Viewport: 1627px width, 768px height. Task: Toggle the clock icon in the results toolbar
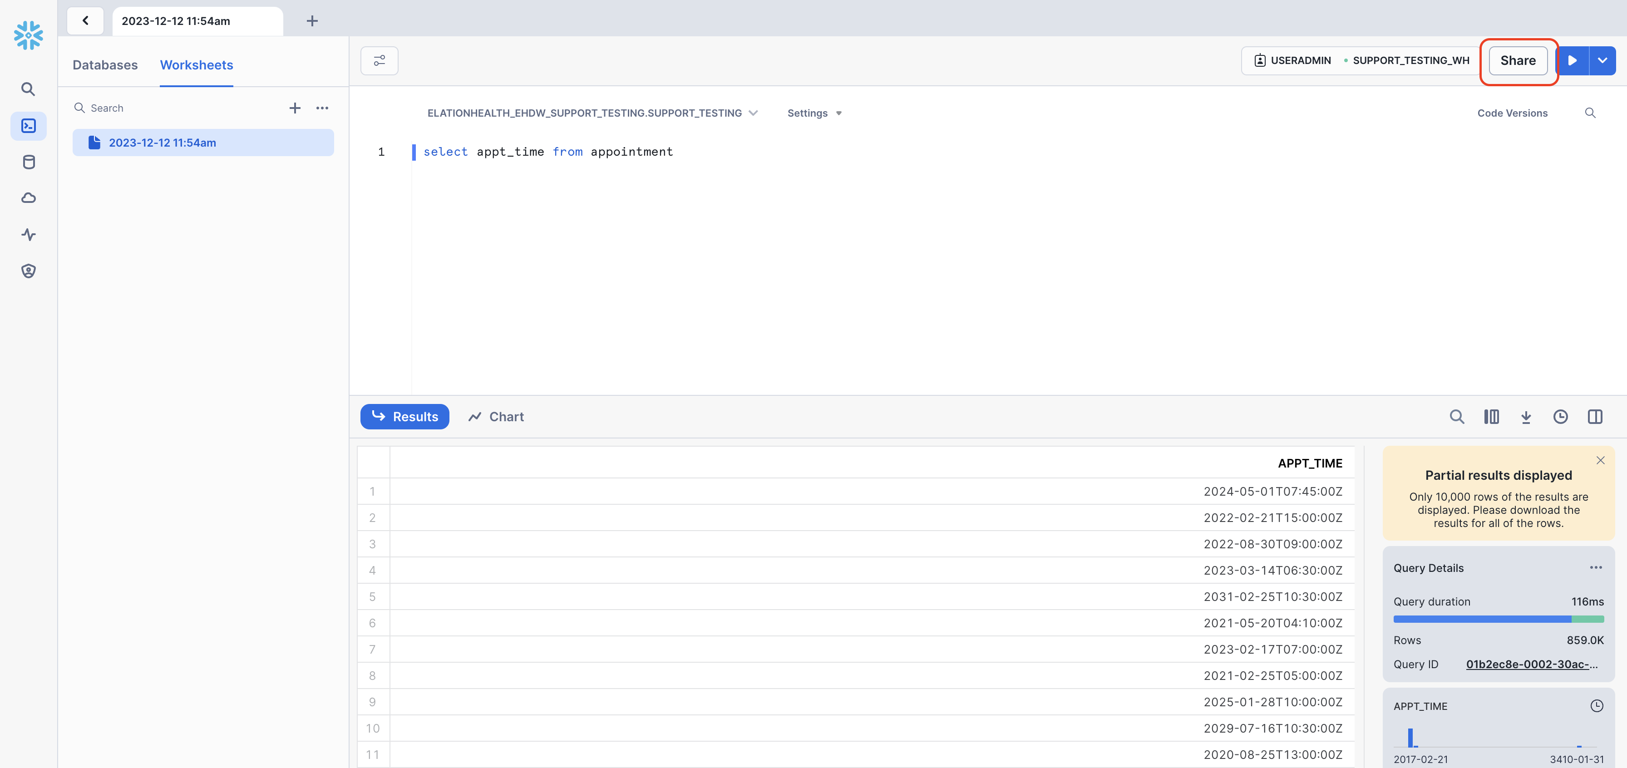(x=1560, y=417)
